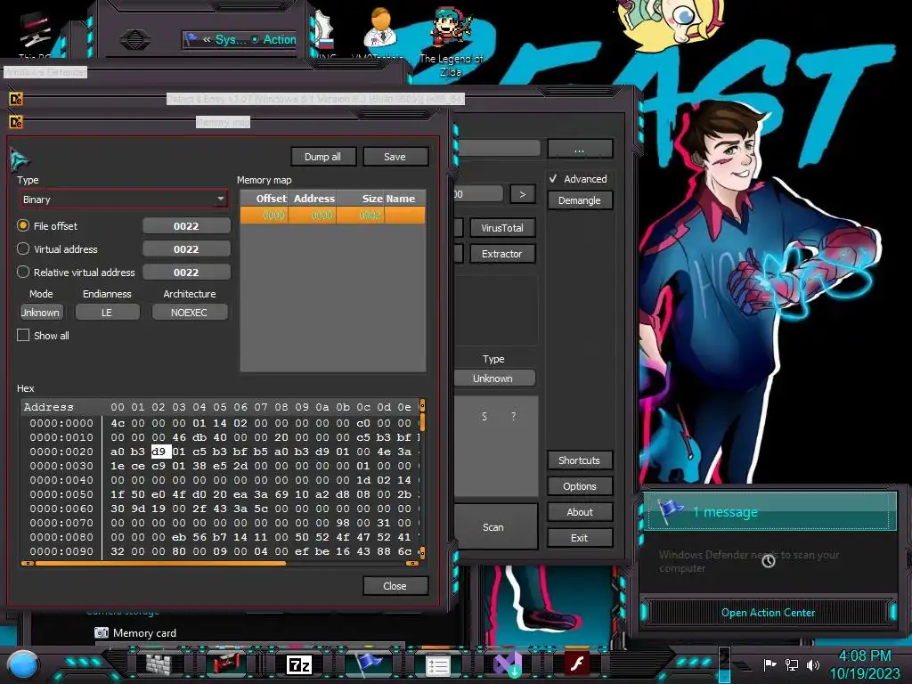Image resolution: width=912 pixels, height=684 pixels.
Task: Click the About button
Action: (x=579, y=512)
